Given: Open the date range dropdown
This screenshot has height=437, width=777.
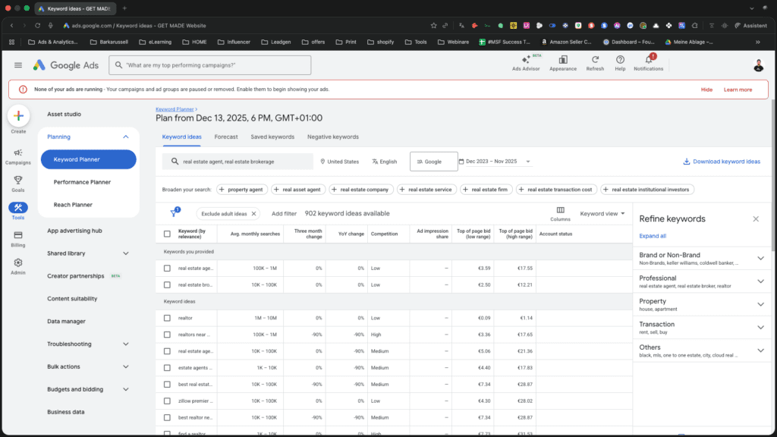Looking at the screenshot, I should [x=495, y=162].
